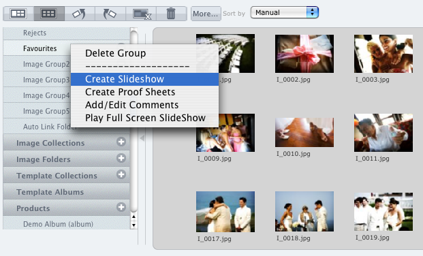This screenshot has width=423, height=256.
Task: Select Image Group2 in sidebar
Action: (37, 64)
